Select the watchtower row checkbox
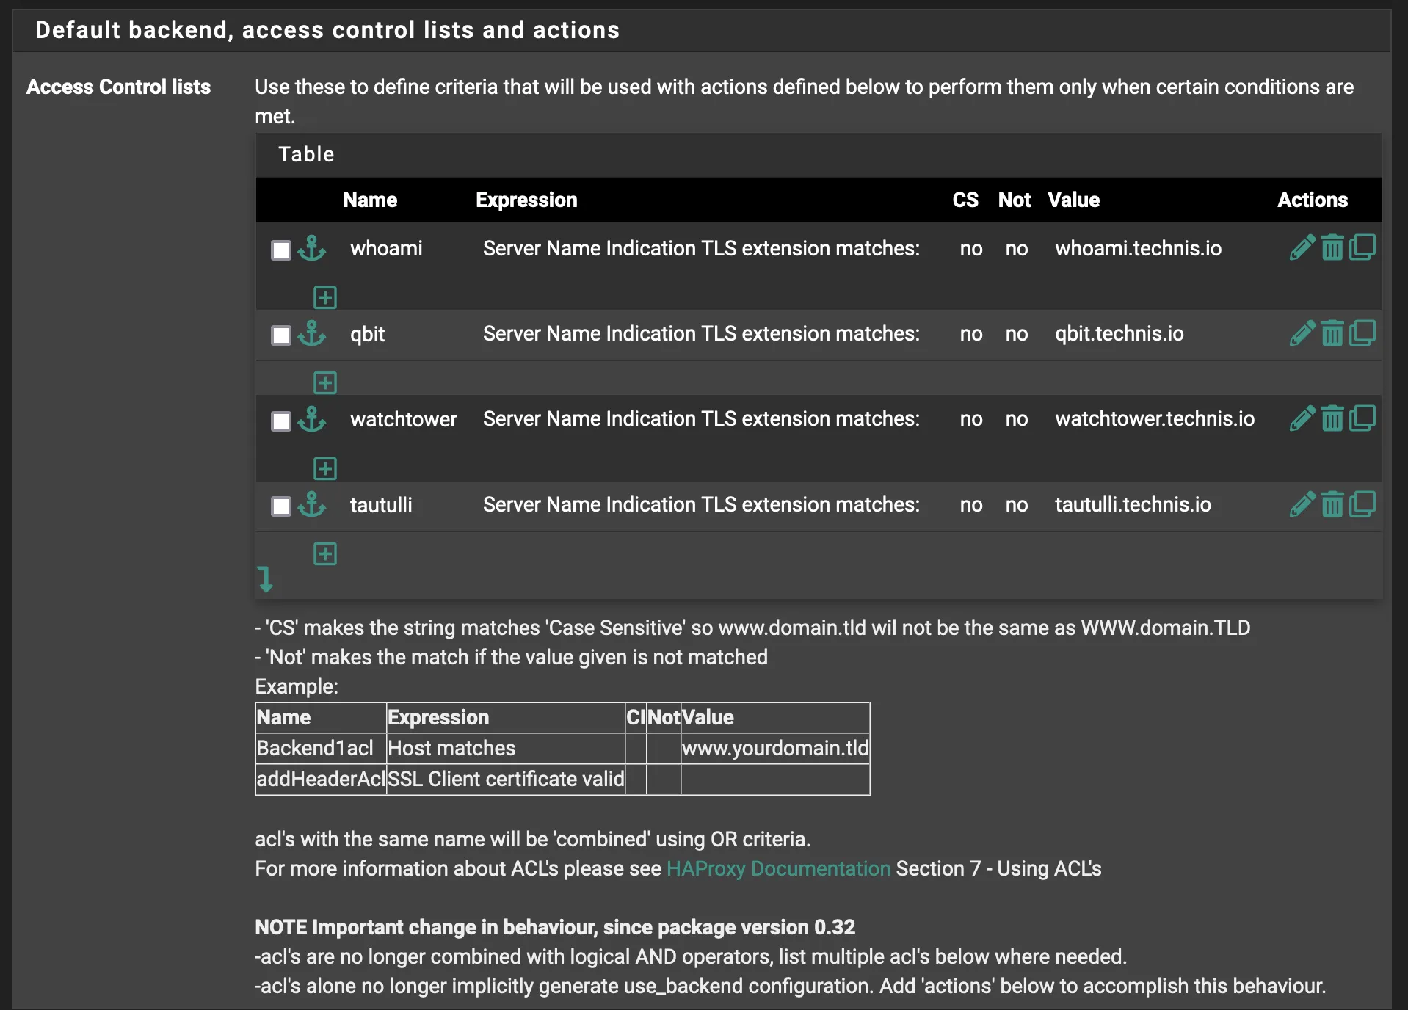Screen dimensions: 1408x1010 280,421
